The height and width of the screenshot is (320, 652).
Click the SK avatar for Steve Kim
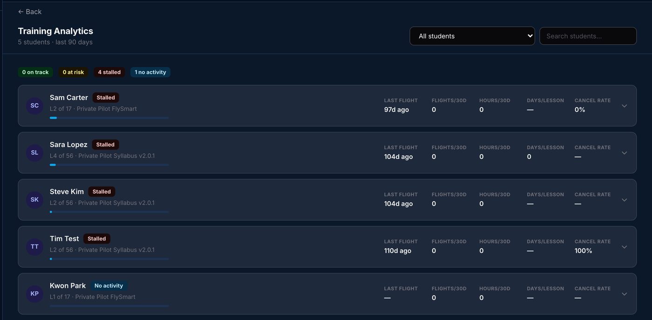coord(34,200)
